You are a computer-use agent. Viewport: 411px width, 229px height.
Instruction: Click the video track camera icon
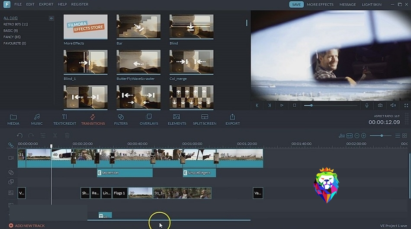point(11,158)
